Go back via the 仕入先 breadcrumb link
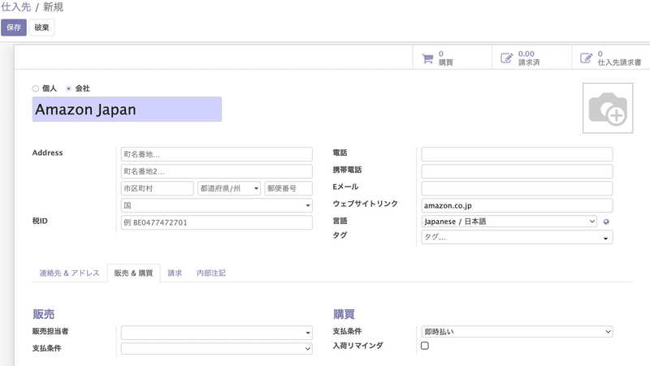 15,7
